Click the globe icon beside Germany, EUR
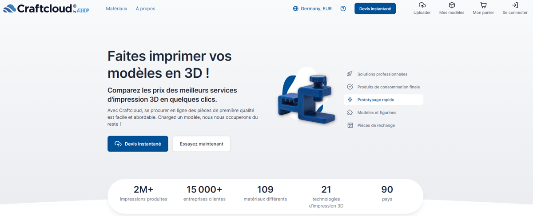This screenshot has height=216, width=533. pos(295,8)
